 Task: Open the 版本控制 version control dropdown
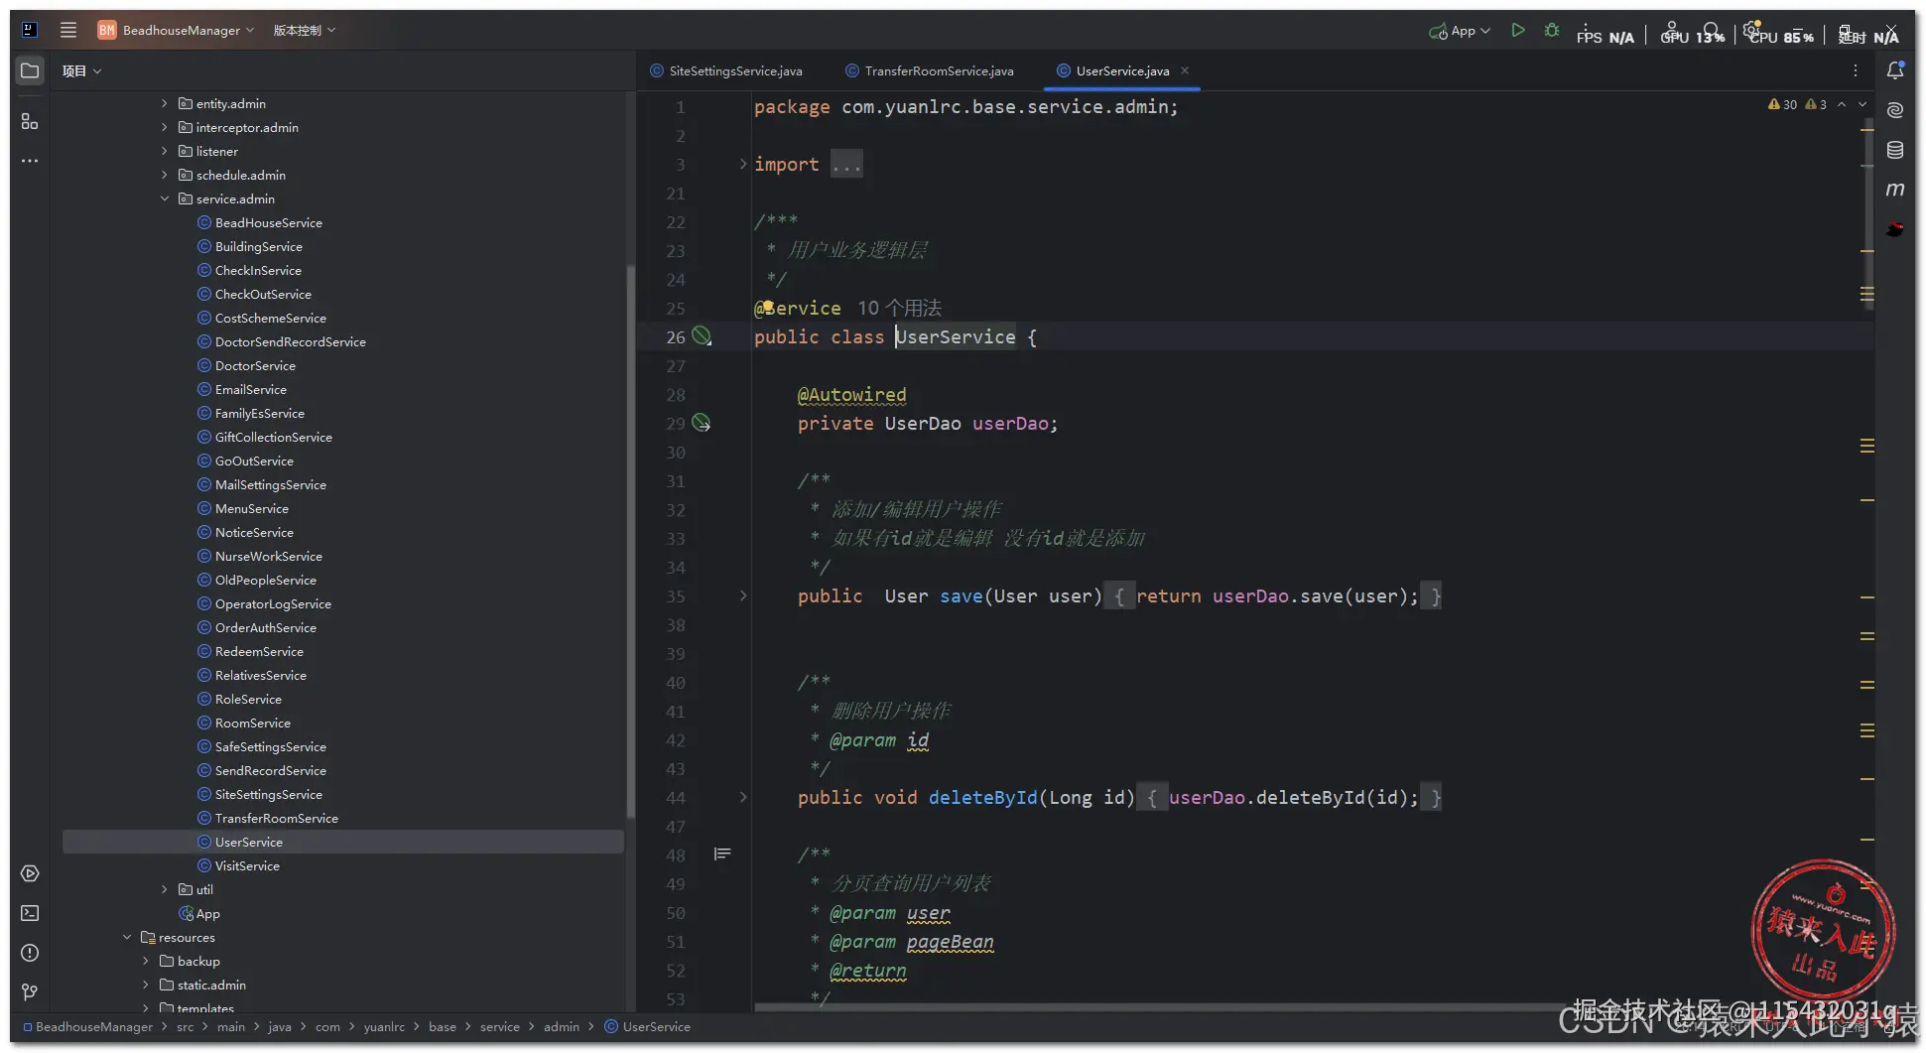304,30
